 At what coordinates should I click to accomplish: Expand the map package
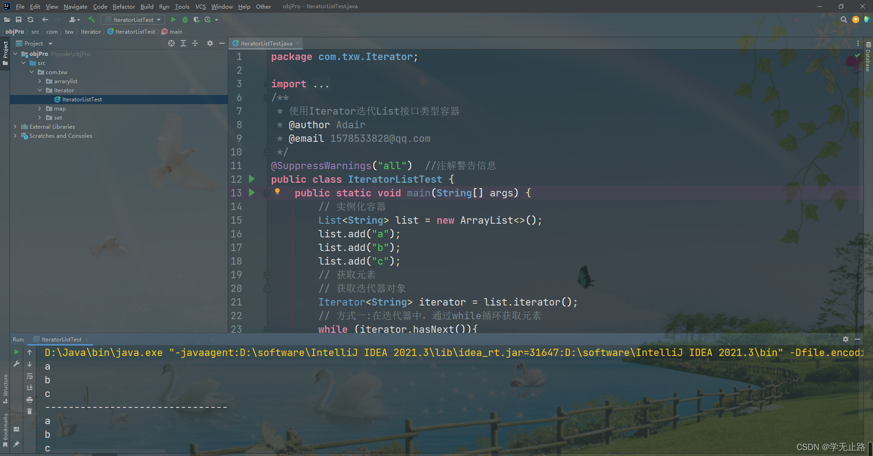[40, 108]
